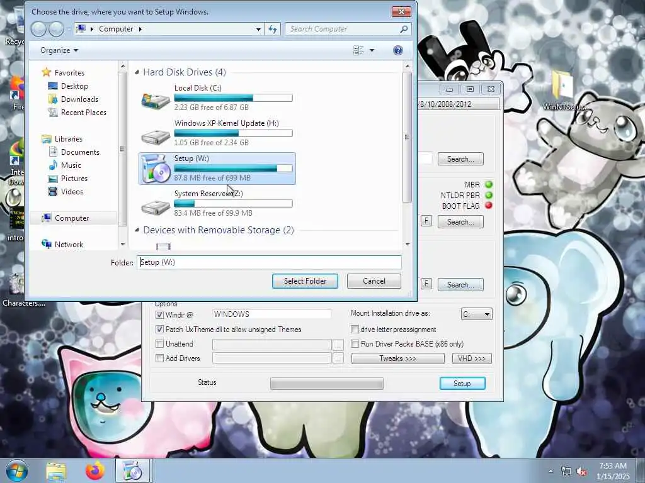Click Local Disk (C:) capacity bar
Viewport: 645px width, 483px height.
click(x=233, y=97)
